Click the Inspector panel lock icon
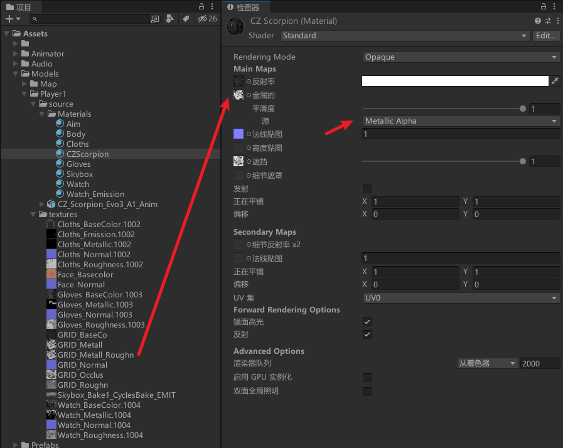 click(544, 6)
